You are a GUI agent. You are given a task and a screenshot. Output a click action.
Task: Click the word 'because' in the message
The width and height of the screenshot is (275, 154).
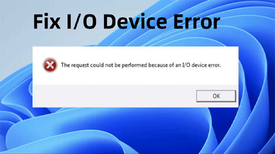pyautogui.click(x=158, y=65)
